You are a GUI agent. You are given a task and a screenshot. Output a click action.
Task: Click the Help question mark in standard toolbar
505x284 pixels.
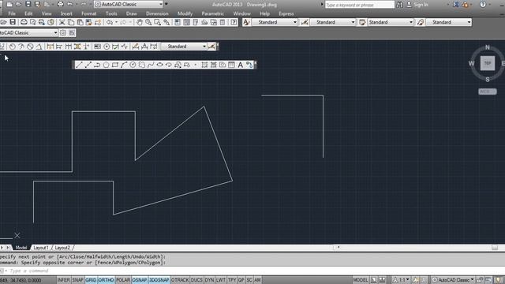234,22
